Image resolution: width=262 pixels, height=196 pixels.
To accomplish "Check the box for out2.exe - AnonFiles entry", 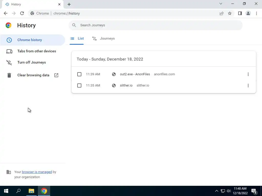I will (79, 74).
